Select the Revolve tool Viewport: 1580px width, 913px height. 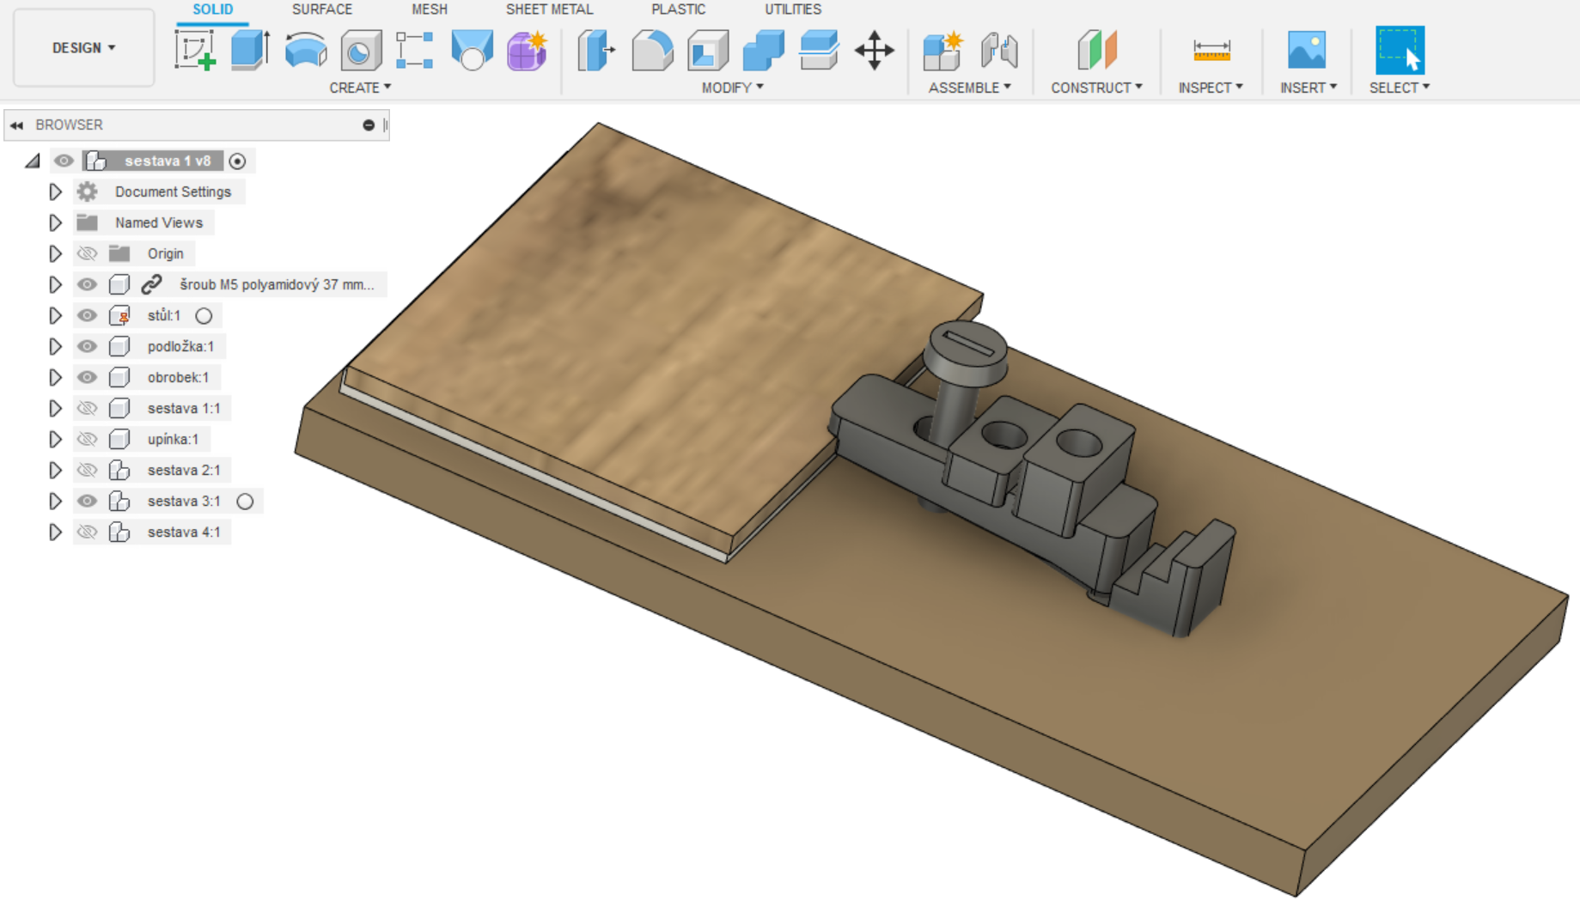tap(305, 50)
